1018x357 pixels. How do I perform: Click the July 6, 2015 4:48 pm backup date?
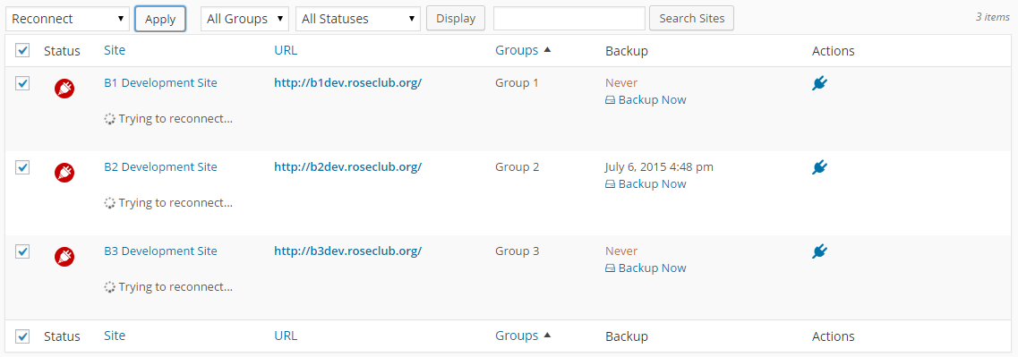(x=659, y=166)
